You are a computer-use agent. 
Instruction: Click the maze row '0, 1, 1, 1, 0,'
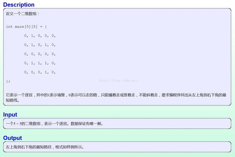coord(40,63)
